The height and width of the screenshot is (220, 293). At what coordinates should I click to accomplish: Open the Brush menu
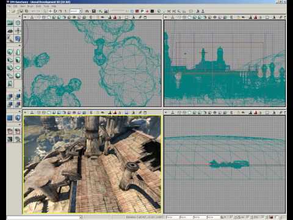31,6
